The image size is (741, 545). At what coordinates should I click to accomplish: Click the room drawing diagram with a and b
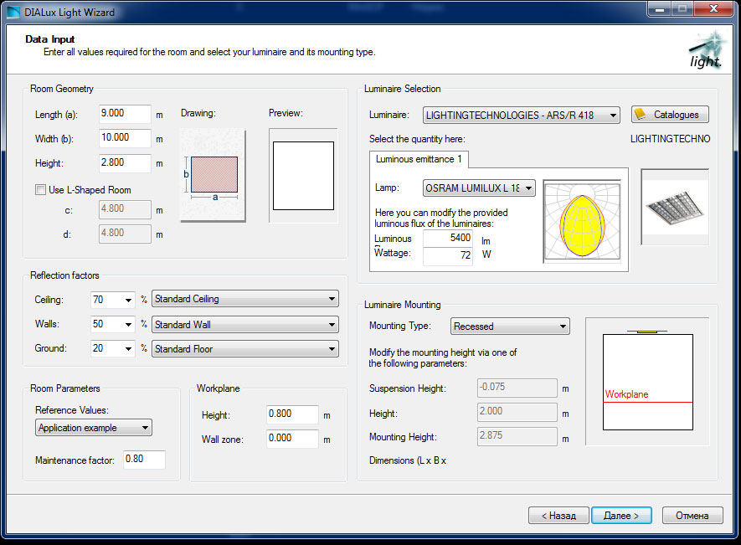tap(214, 174)
